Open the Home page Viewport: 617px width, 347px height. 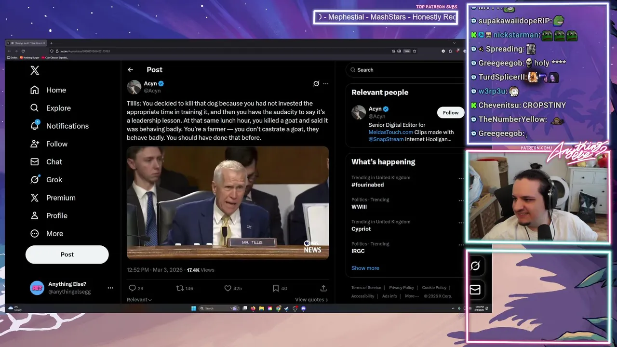pyautogui.click(x=48, y=90)
